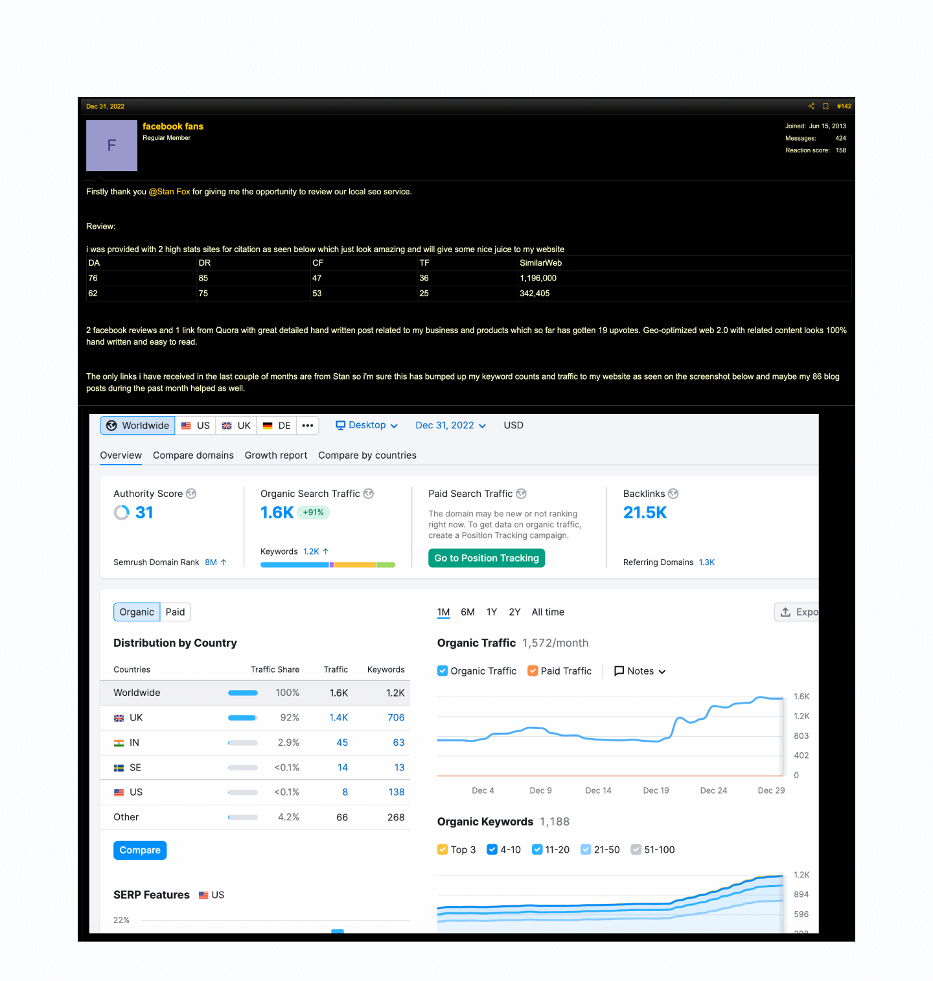Click the Go to Position Tracking button

point(487,558)
